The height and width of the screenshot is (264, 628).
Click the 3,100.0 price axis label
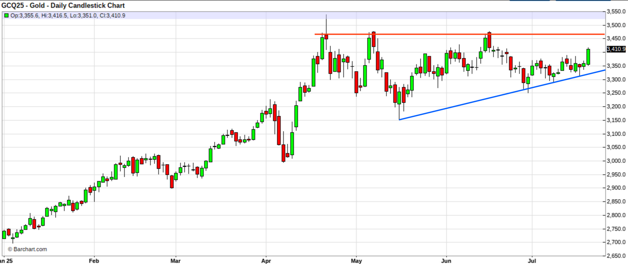pos(617,134)
